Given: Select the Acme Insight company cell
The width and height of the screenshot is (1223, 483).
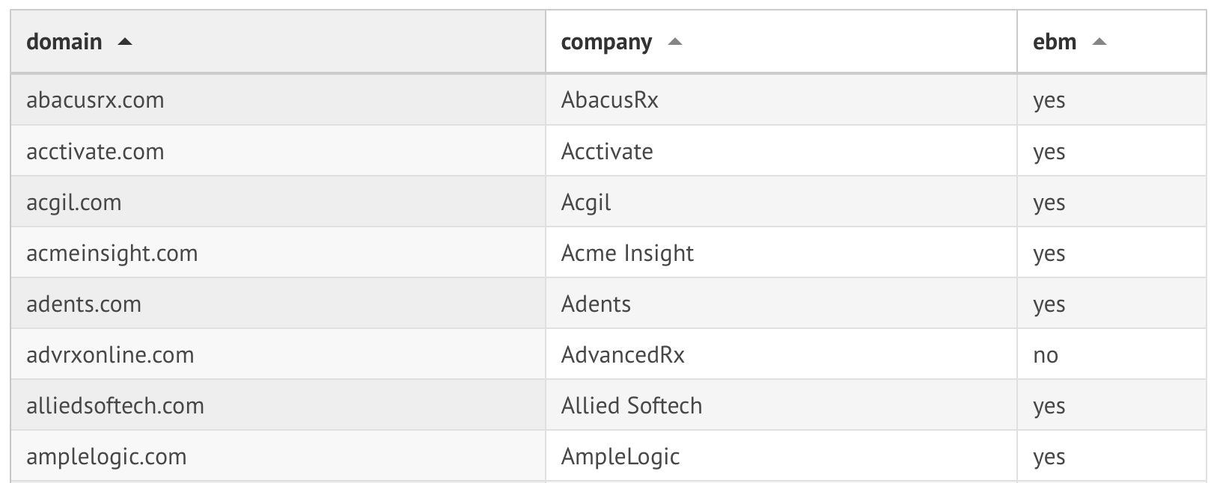Looking at the screenshot, I should [x=627, y=253].
